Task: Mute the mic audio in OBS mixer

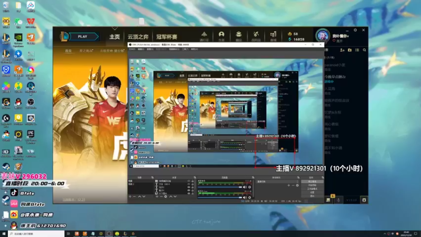Action: pyautogui.click(x=245, y=197)
